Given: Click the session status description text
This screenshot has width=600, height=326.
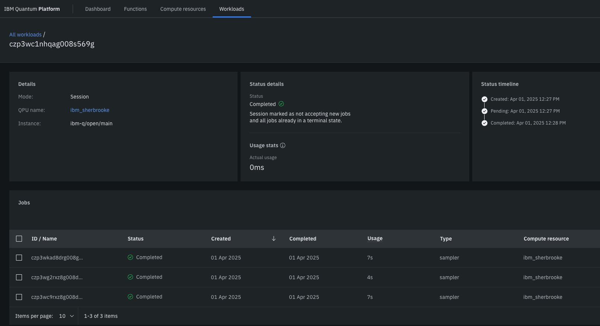Looking at the screenshot, I should coord(300,117).
